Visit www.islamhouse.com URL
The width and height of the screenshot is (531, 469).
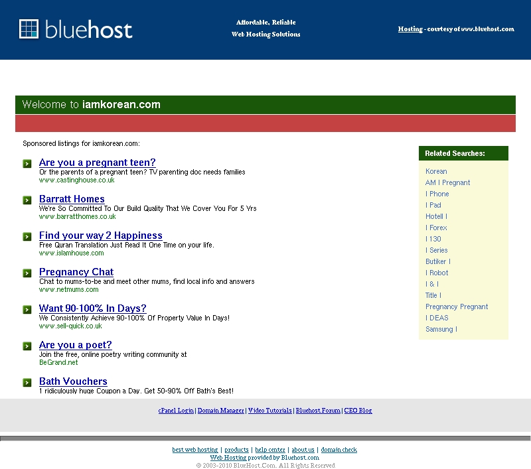tap(72, 253)
